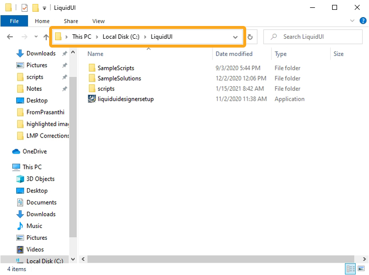This screenshot has height=275, width=369.
Task: Expand the ribbon with chevron arrow
Action: [x=352, y=21]
